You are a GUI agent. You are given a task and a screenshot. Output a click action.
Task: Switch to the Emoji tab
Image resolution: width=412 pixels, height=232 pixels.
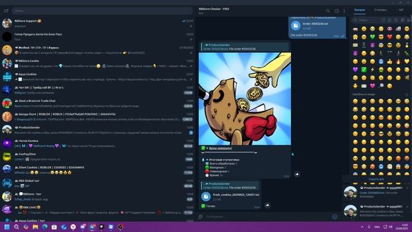click(359, 10)
